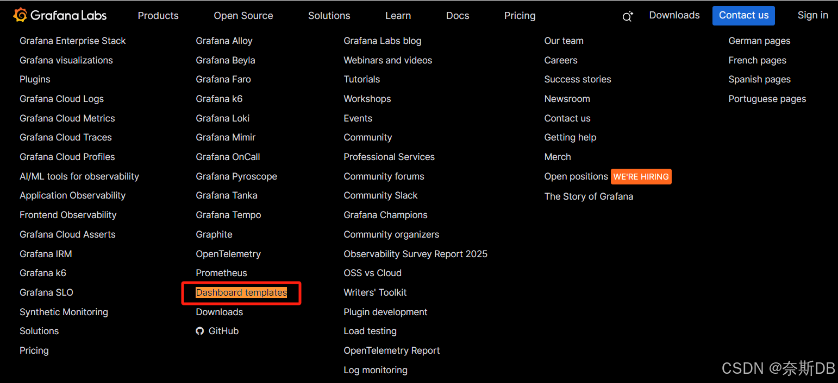
Task: Open the AI search icon
Action: click(628, 16)
